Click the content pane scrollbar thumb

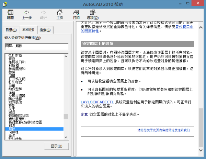click(x=201, y=128)
